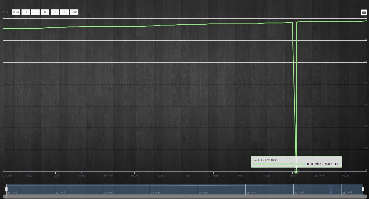
Task: Click the 28. Avril x-axis label
Action: 319,176
